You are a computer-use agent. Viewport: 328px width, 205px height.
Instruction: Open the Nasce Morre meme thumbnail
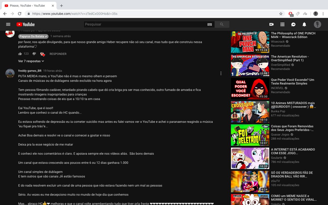pos(250,199)
